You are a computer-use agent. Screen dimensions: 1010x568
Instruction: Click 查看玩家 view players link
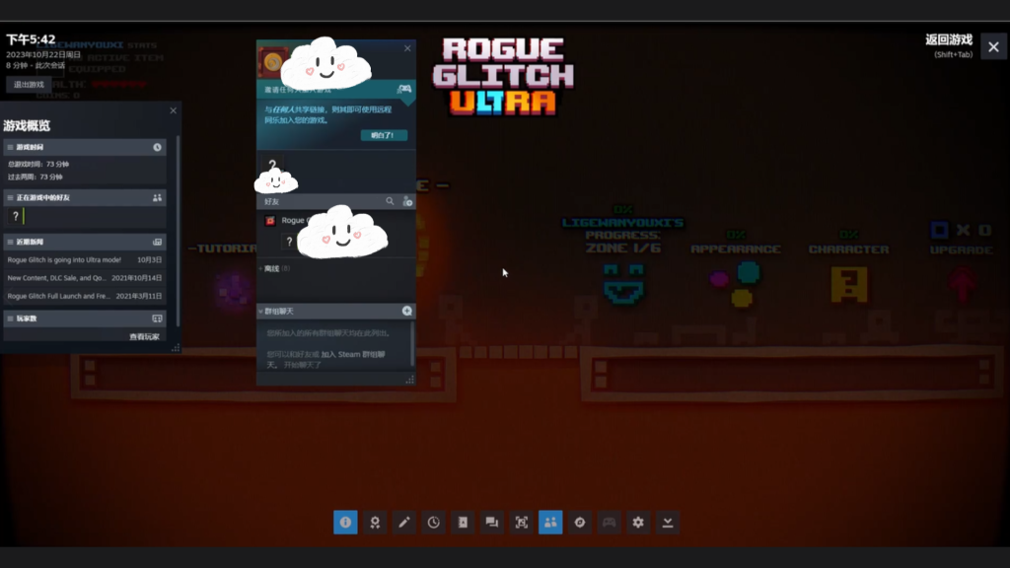(x=144, y=337)
